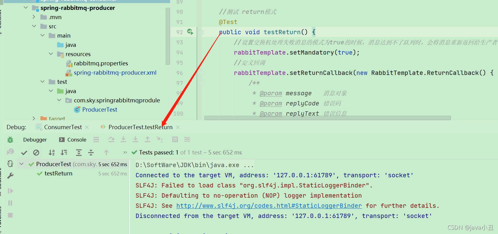The height and width of the screenshot is (234, 498).
Task: Switch to the Debugger tab
Action: [35, 140]
